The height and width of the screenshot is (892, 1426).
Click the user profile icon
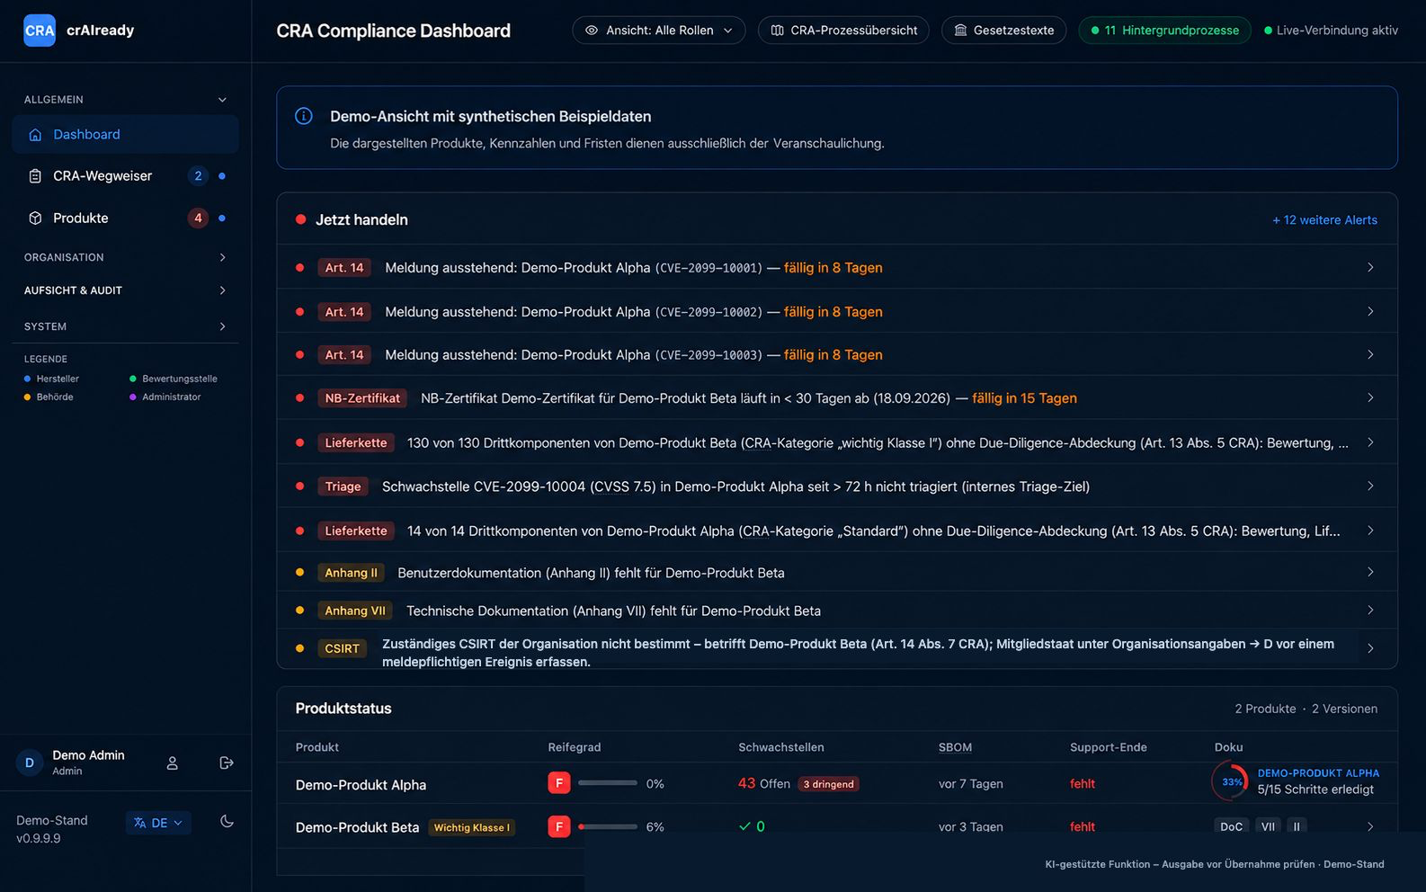[173, 763]
